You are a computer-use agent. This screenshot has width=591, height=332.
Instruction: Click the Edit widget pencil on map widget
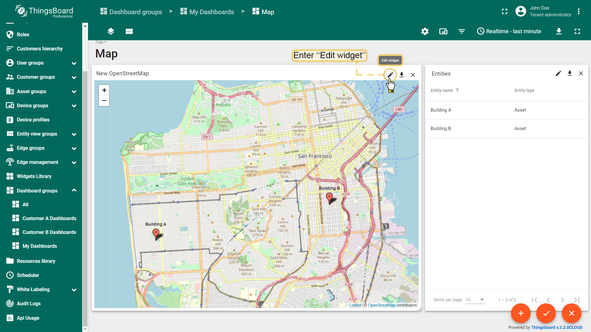coord(390,75)
